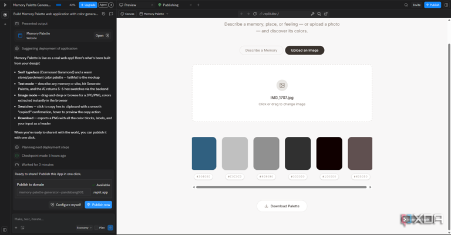Click the chat history icon
Image resolution: width=451 pixels, height=235 pixels.
click(x=103, y=14)
